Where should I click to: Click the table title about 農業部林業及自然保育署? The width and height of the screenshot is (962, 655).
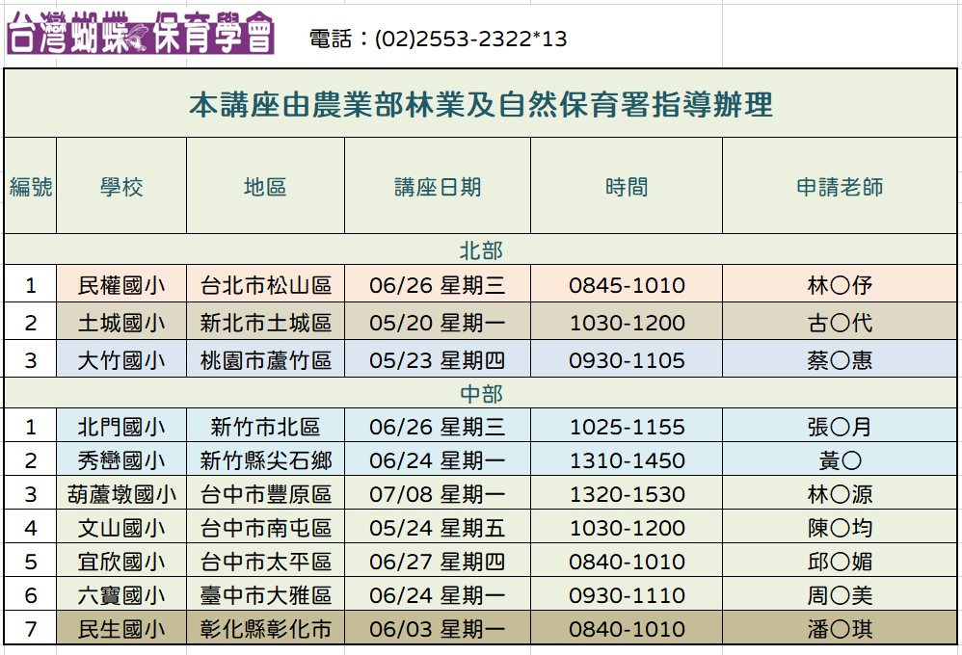(x=481, y=104)
